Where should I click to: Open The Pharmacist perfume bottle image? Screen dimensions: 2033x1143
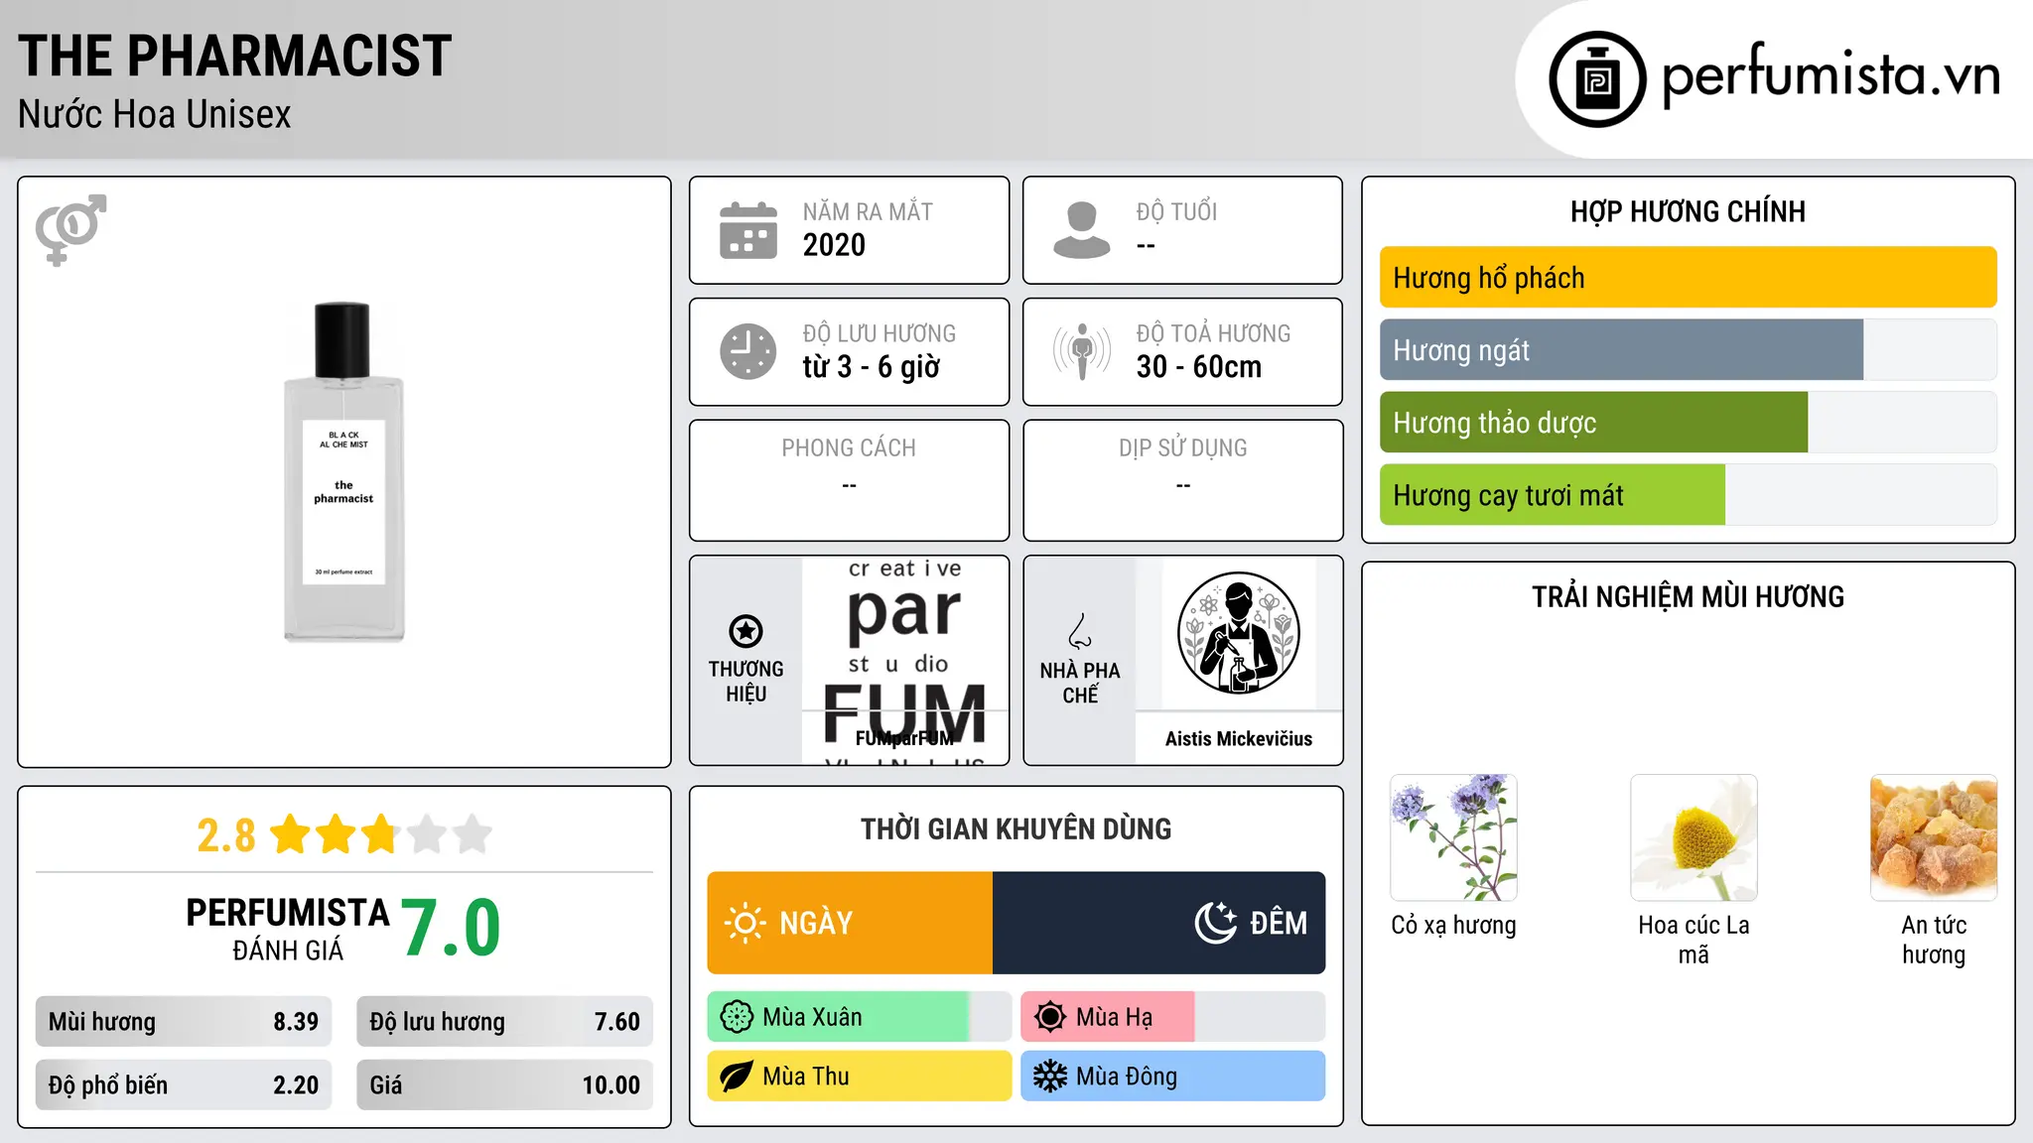[x=344, y=472]
